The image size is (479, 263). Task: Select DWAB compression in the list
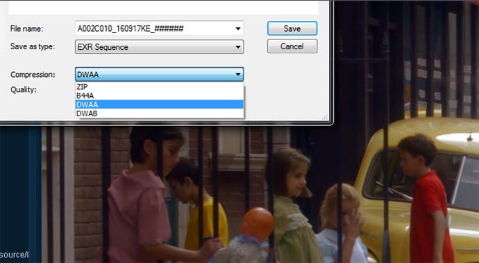pos(159,114)
